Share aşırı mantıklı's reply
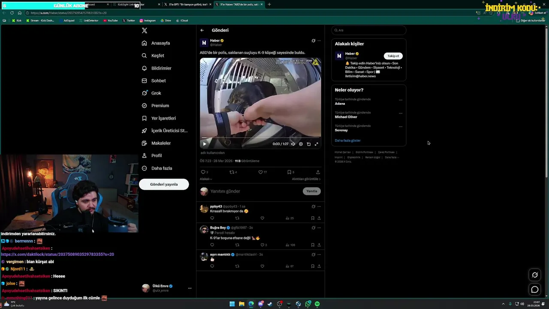This screenshot has width=549, height=309. 319,266
